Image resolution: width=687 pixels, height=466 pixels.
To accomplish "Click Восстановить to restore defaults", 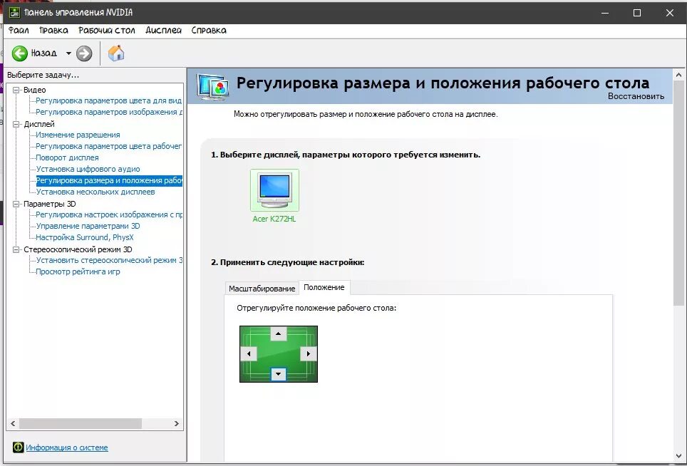I will pyautogui.click(x=636, y=96).
